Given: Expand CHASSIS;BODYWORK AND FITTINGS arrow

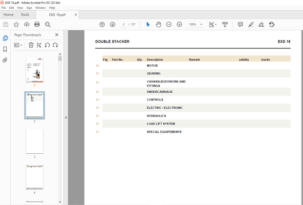Looking at the screenshot, I should 98,82.
